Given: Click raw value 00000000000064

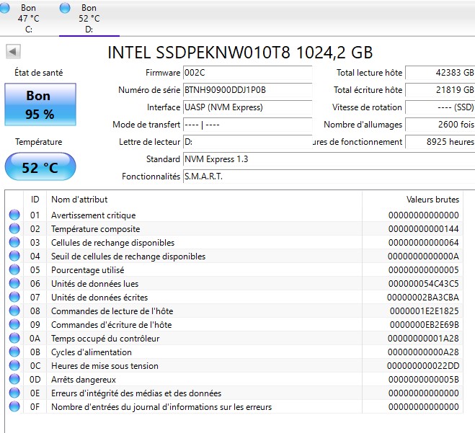Looking at the screenshot, I should pyautogui.click(x=424, y=243).
